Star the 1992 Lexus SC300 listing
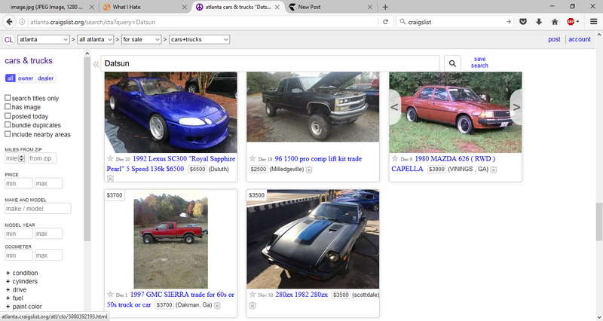The height and width of the screenshot is (321, 603). [110, 158]
